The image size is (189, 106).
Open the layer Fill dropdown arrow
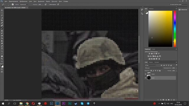176,71
